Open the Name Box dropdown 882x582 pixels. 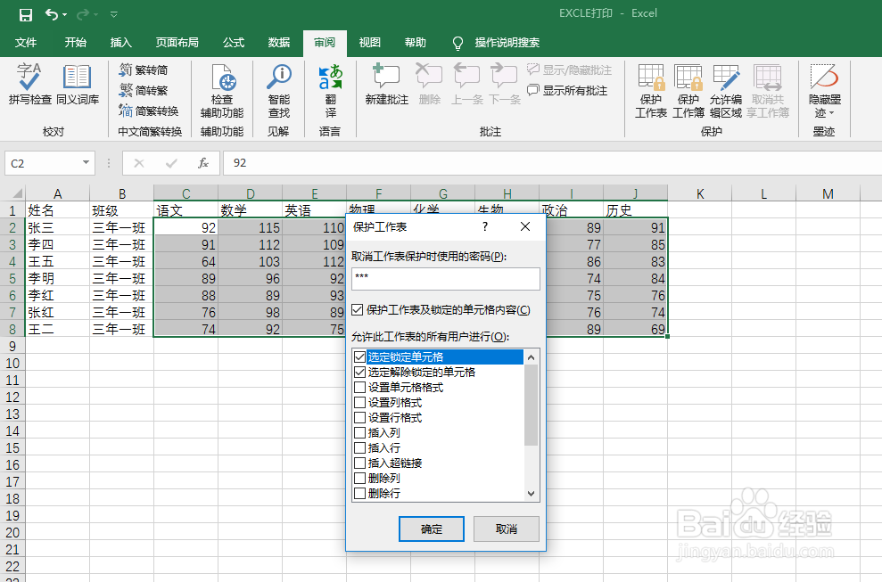pos(85,163)
